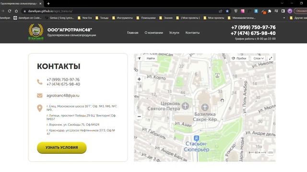Click the browser address bar URL
This screenshot has height=172, width=307.
pos(50,11)
